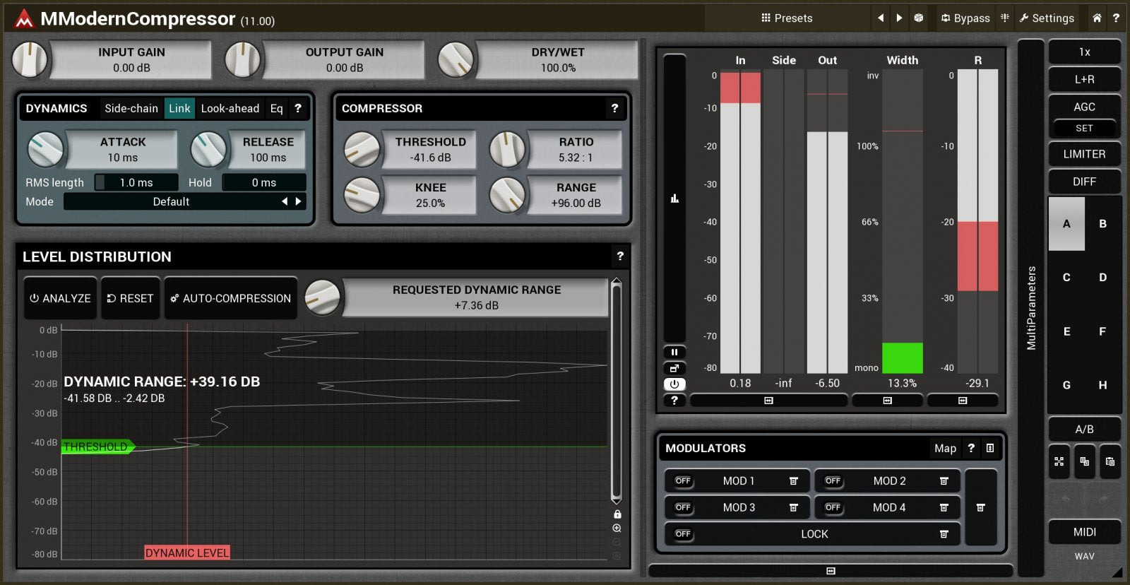Toggle the Bypass button

point(965,18)
